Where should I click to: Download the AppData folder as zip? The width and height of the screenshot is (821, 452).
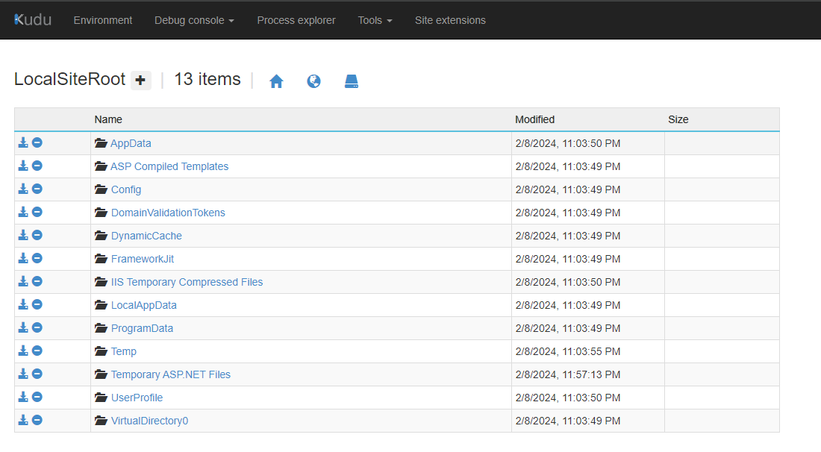coord(22,142)
